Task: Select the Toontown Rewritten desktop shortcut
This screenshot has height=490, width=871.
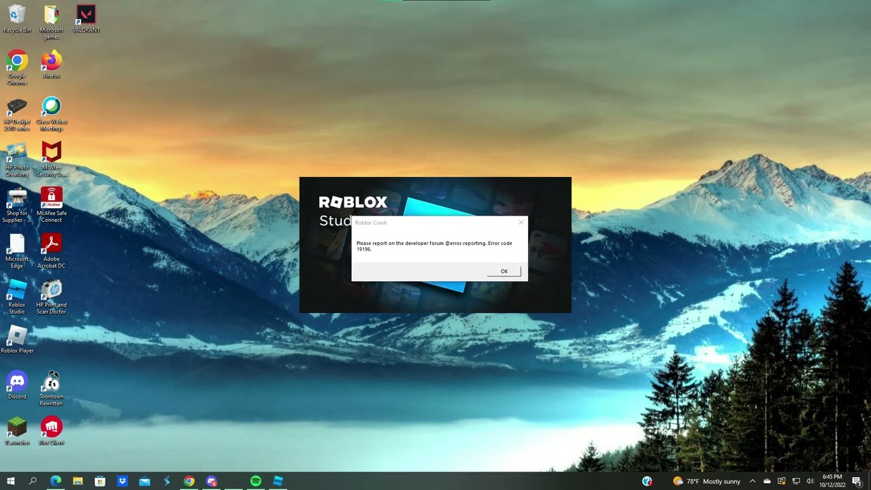Action: pyautogui.click(x=52, y=389)
